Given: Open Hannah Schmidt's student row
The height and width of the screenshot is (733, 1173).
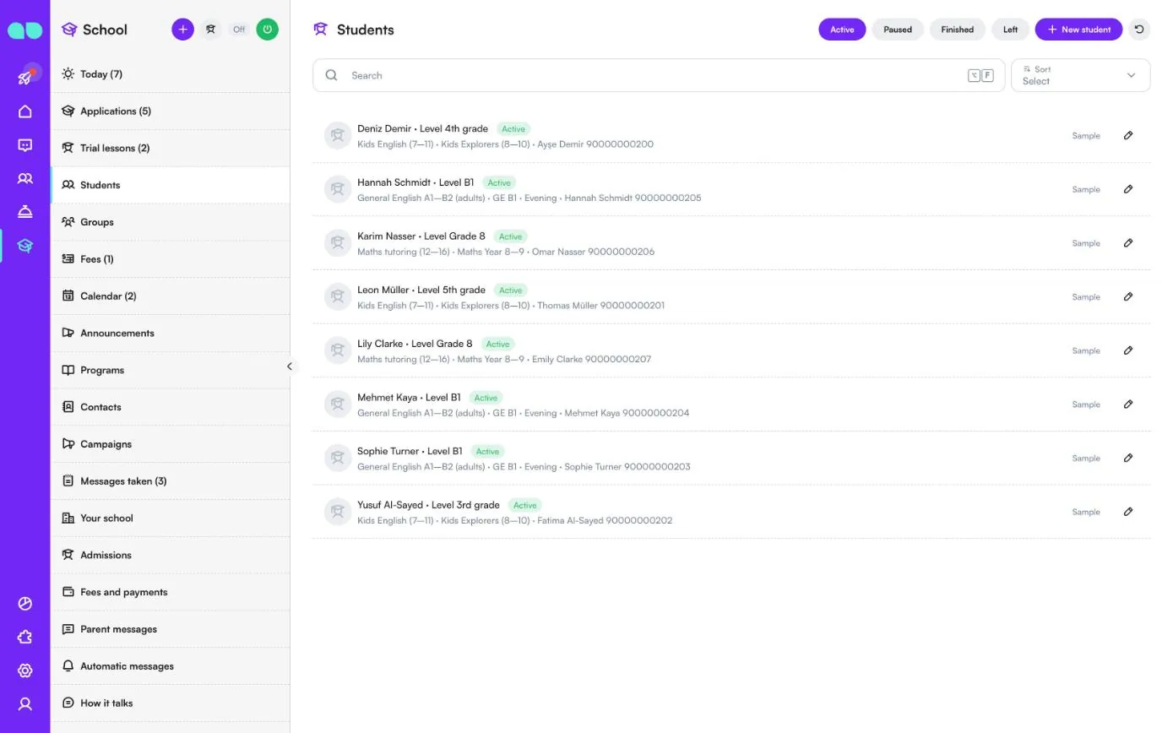Looking at the screenshot, I should 731,189.
